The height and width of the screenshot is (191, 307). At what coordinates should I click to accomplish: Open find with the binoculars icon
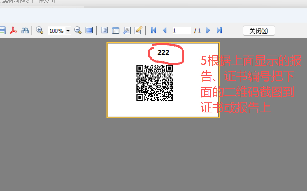25,30
